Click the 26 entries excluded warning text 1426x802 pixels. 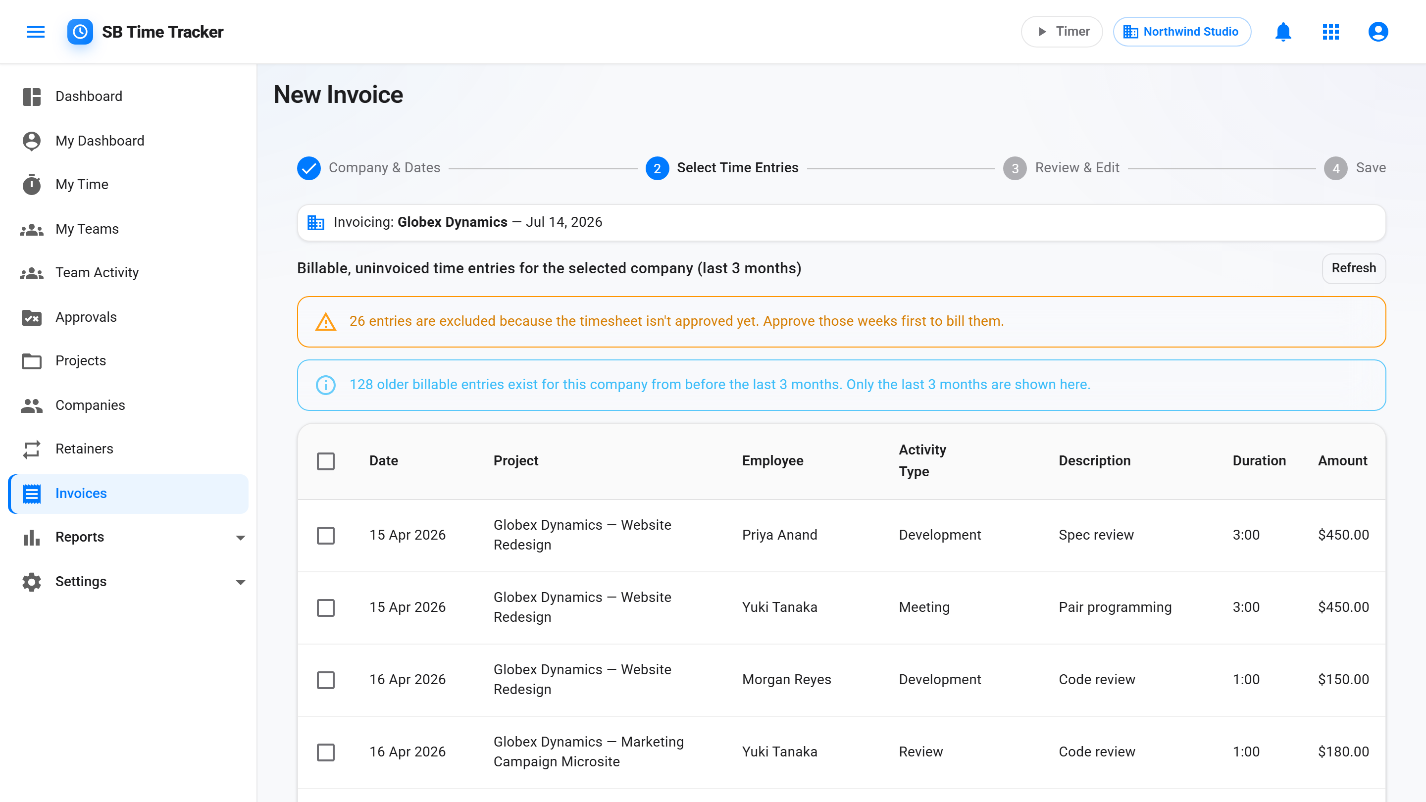tap(676, 322)
